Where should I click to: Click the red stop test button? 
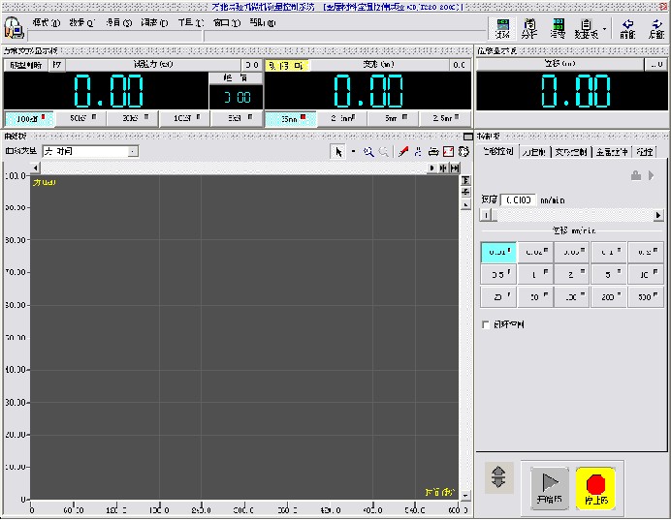(595, 487)
